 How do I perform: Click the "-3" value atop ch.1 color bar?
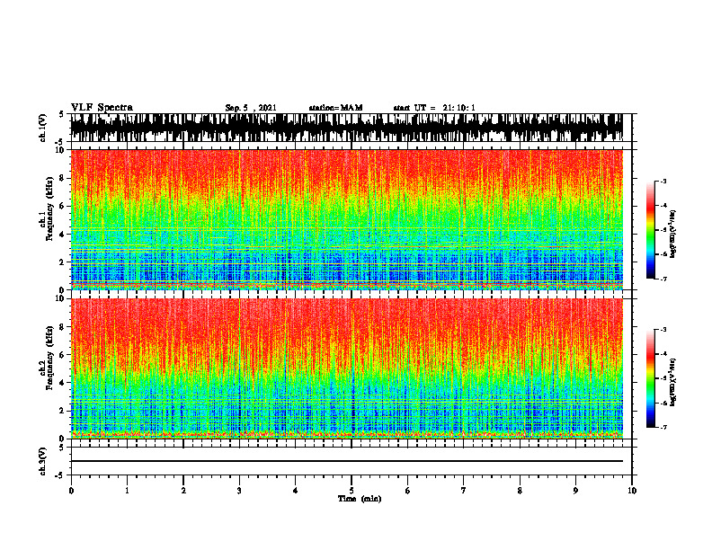[663, 181]
